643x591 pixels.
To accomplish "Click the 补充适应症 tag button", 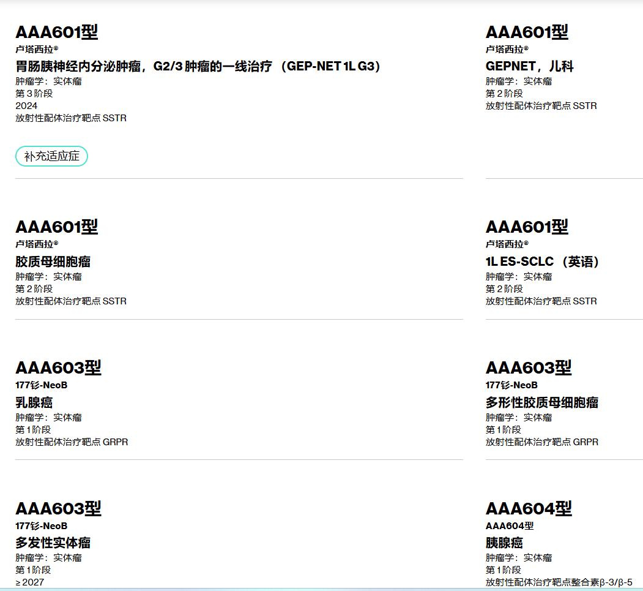I will pos(51,156).
